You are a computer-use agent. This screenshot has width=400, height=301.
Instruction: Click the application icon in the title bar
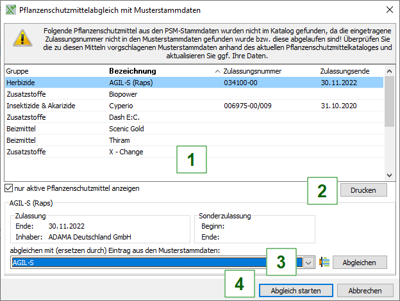coord(9,9)
